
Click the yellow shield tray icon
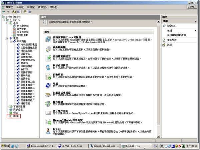[x=176, y=146]
